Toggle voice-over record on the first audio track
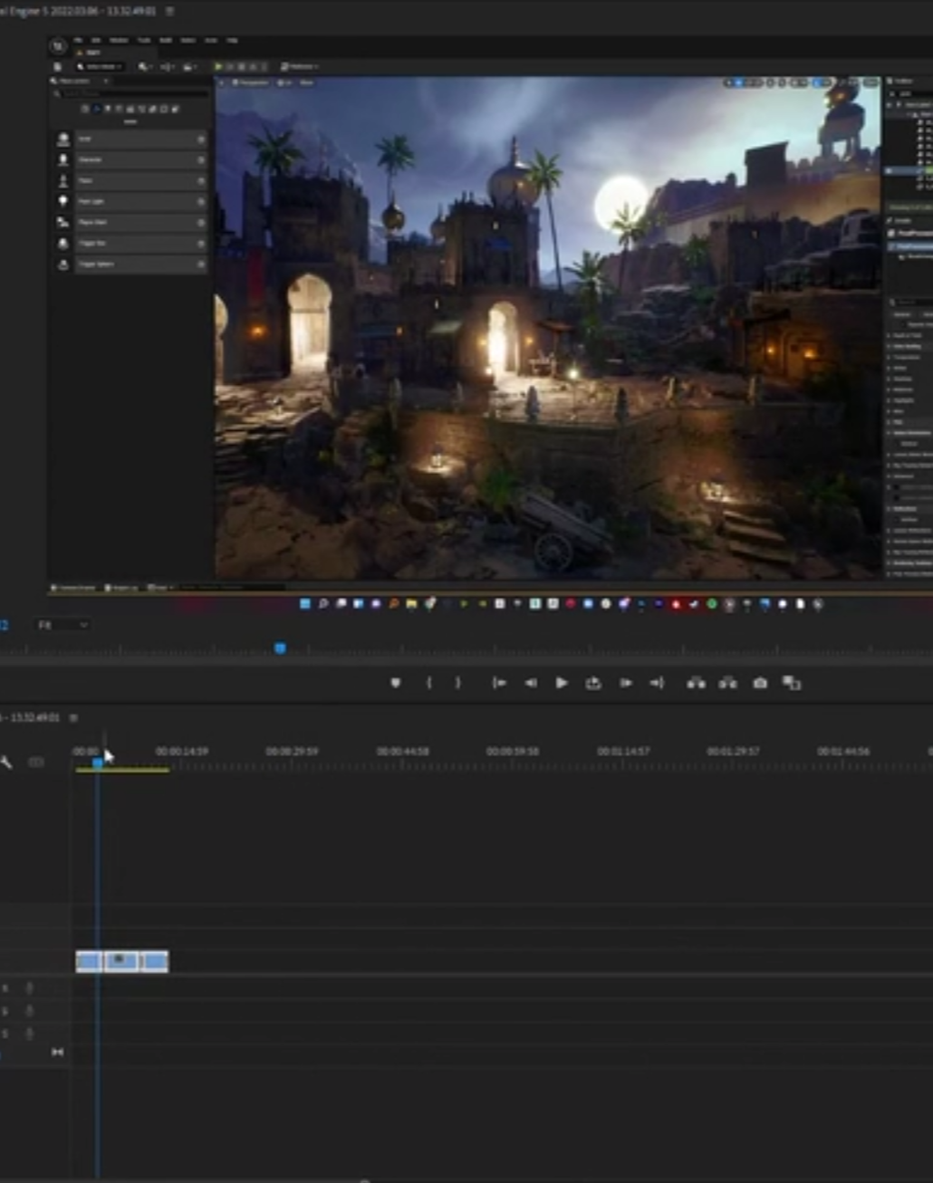Screen dimensions: 933x1183 coord(30,988)
